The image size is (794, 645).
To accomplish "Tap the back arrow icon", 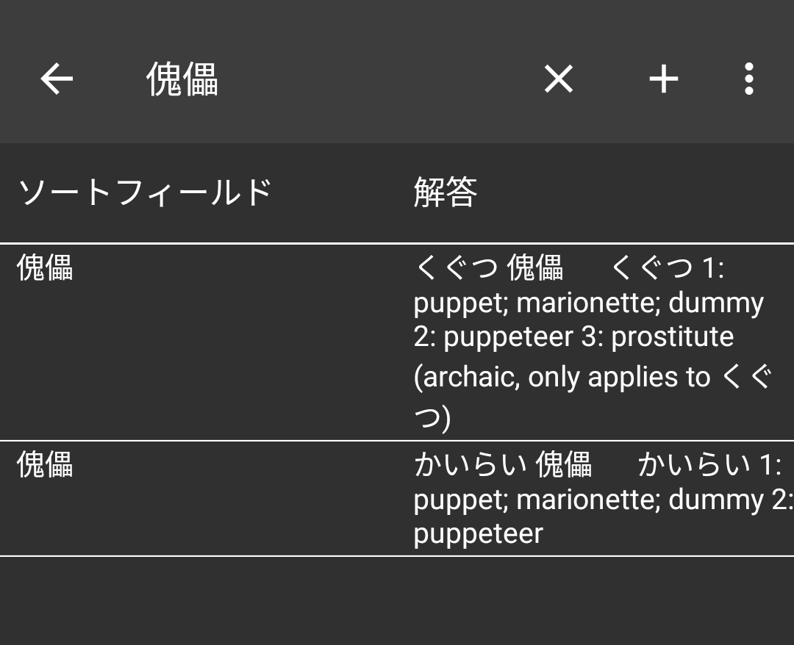I will [57, 79].
